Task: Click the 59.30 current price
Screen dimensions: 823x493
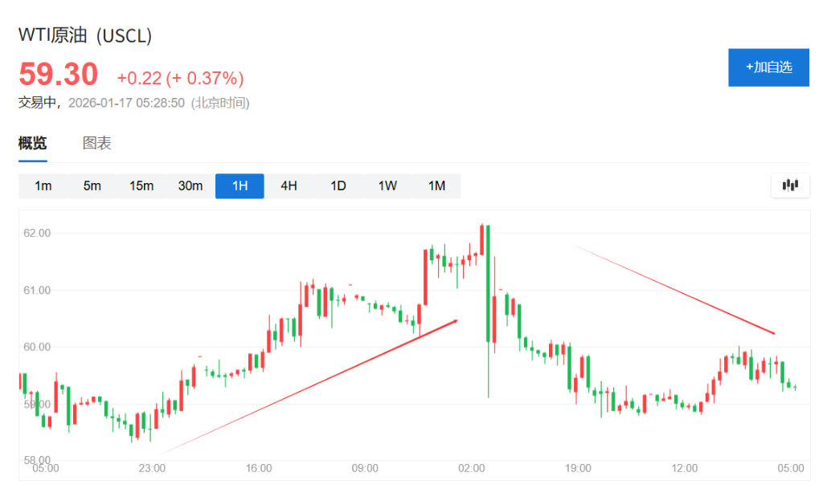Action: click(59, 75)
